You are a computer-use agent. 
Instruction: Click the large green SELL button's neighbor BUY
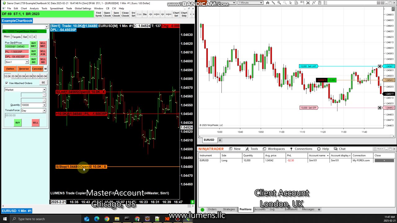(x=18, y=123)
